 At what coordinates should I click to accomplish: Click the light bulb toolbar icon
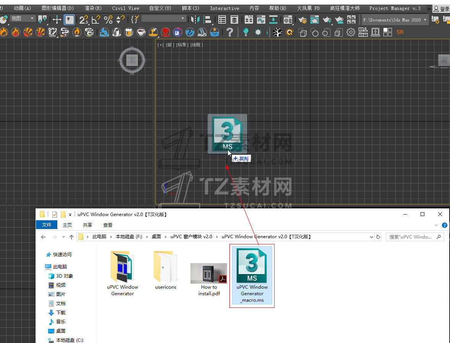246,32
